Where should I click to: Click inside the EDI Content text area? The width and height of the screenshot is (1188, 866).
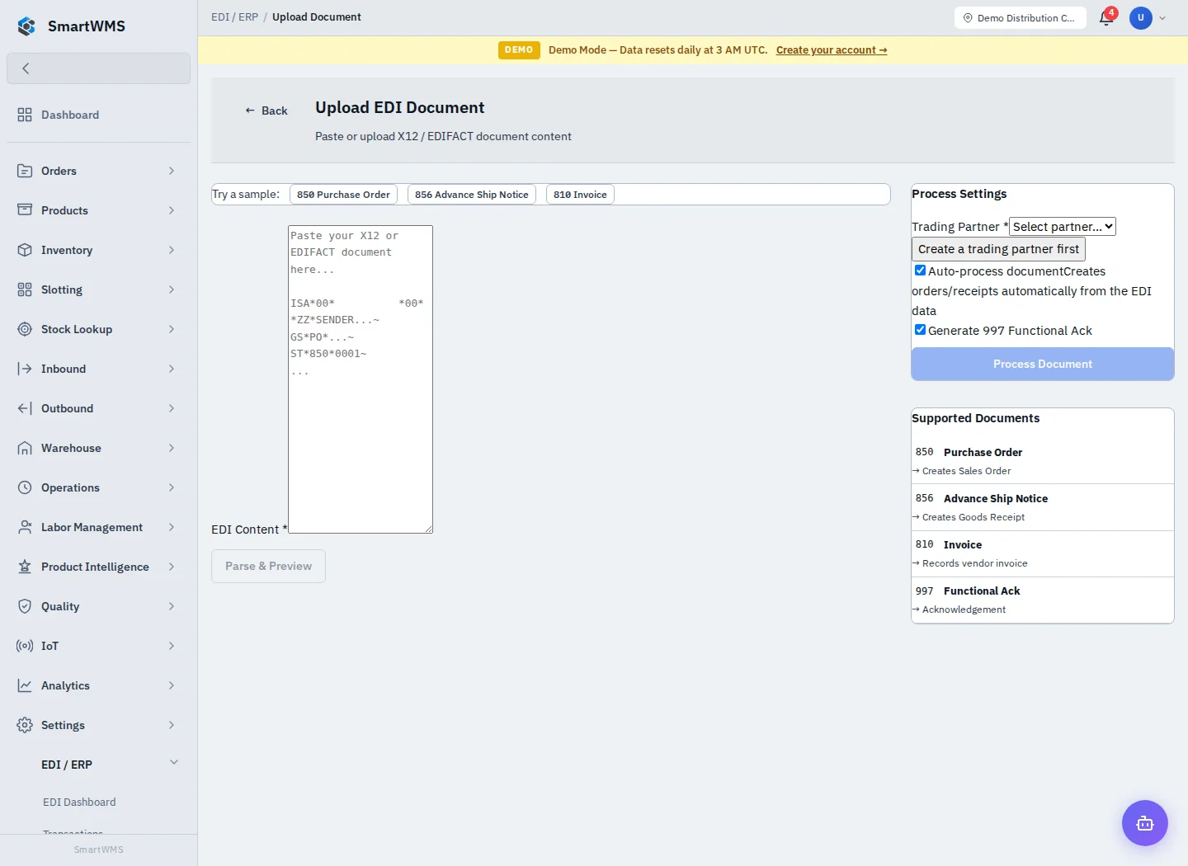[361, 379]
